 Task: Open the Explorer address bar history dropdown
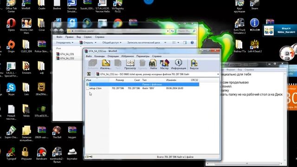pyautogui.click(x=168, y=31)
